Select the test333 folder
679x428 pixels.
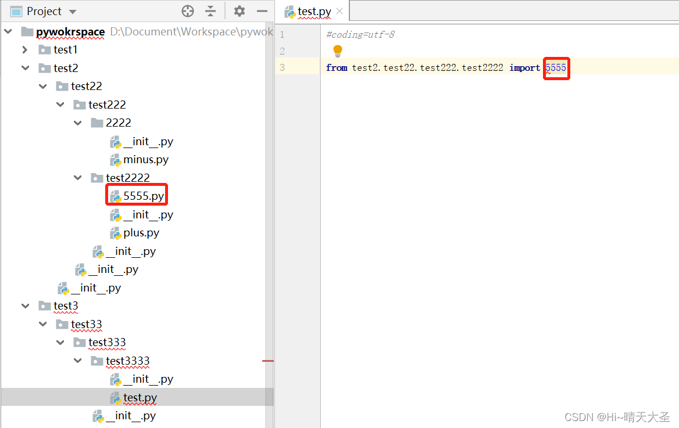107,342
